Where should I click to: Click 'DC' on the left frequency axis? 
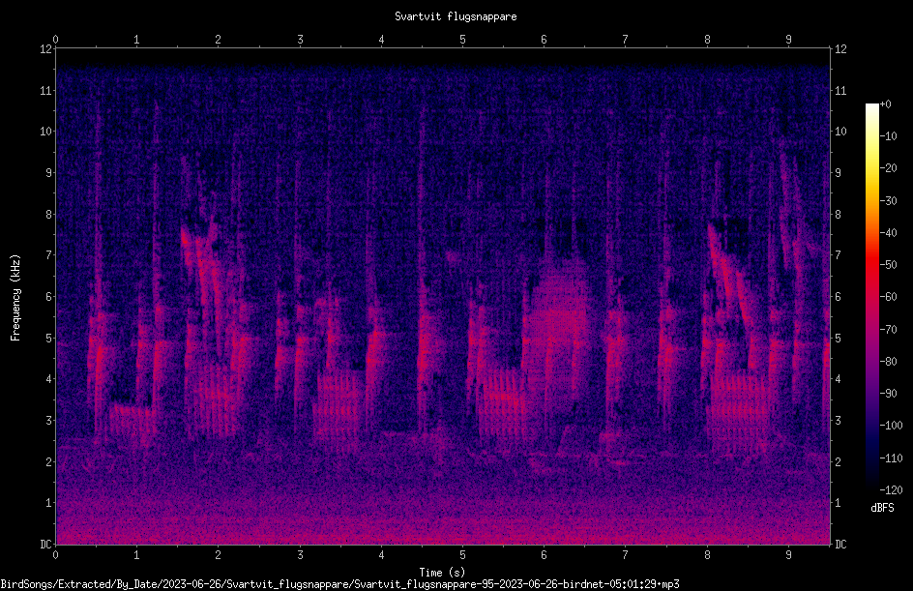pos(45,544)
